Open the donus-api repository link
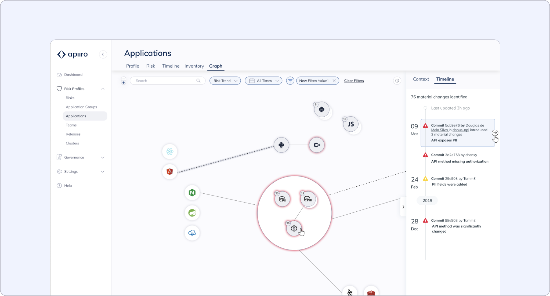Viewport: 550px width, 296px height. [461, 130]
